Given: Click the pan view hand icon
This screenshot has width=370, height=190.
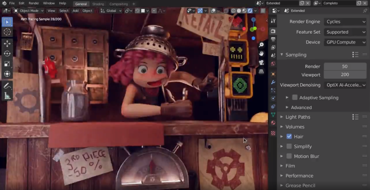Looking at the screenshot, I should [x=261, y=54].
